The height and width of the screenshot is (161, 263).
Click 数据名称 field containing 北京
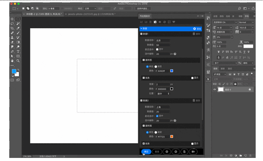point(163,40)
